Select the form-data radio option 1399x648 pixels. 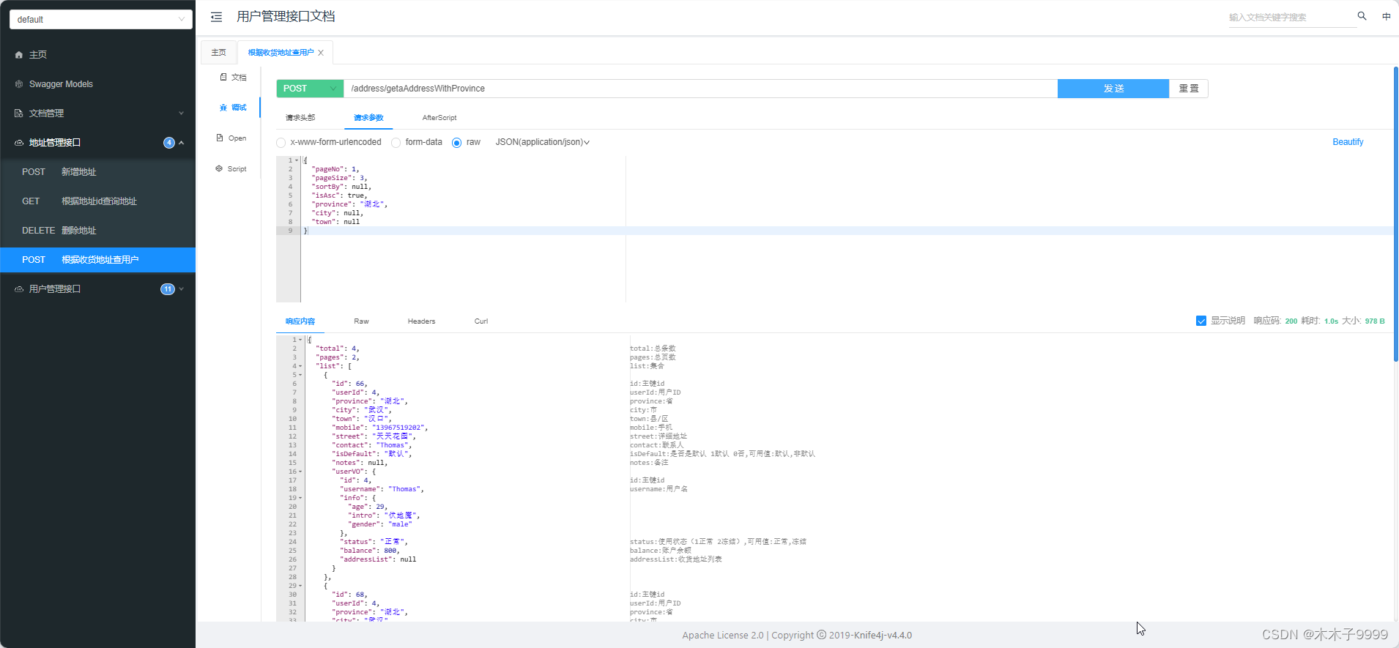396,143
